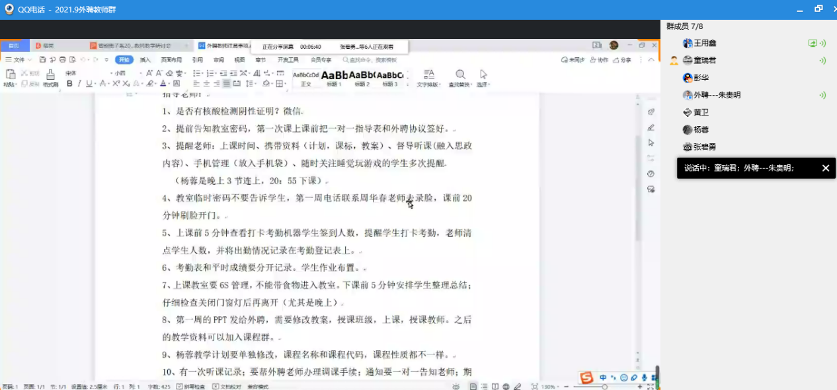Toggle the spell check option in status bar
This screenshot has height=390, width=837.
(x=190, y=386)
